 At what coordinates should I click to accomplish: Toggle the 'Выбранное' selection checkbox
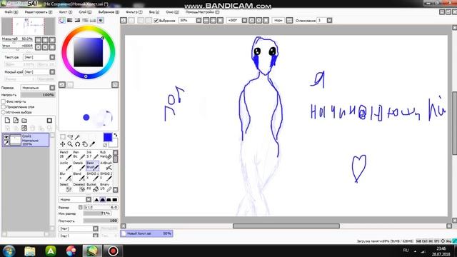156,21
